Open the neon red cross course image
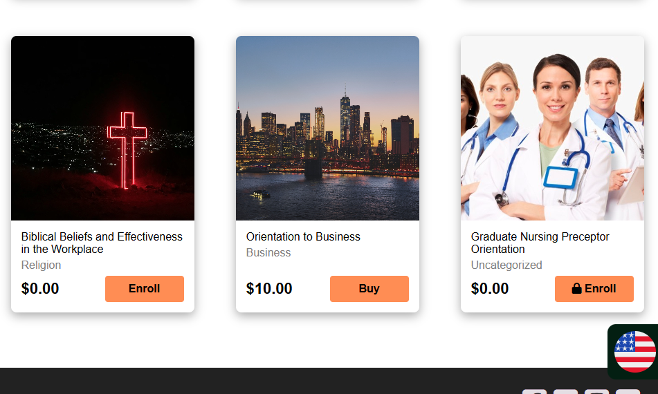 click(103, 129)
